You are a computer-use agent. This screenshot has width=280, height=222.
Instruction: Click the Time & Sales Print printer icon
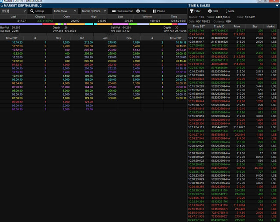(x=210, y=11)
